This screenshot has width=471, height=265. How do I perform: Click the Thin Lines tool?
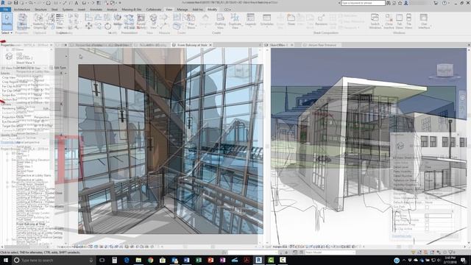click(60, 21)
